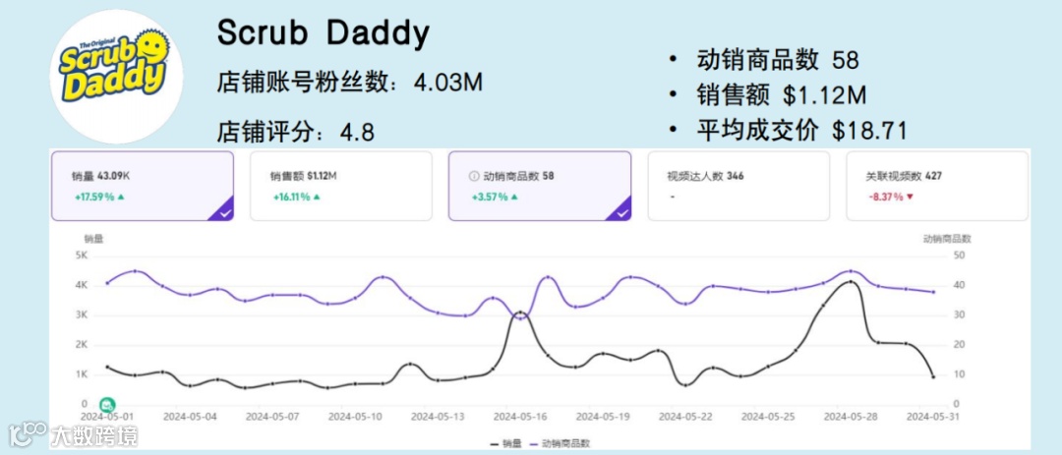Viewport: 1062px width, 455px height.
Task: Toggle 销量 series in chart legend
Action: (505, 443)
